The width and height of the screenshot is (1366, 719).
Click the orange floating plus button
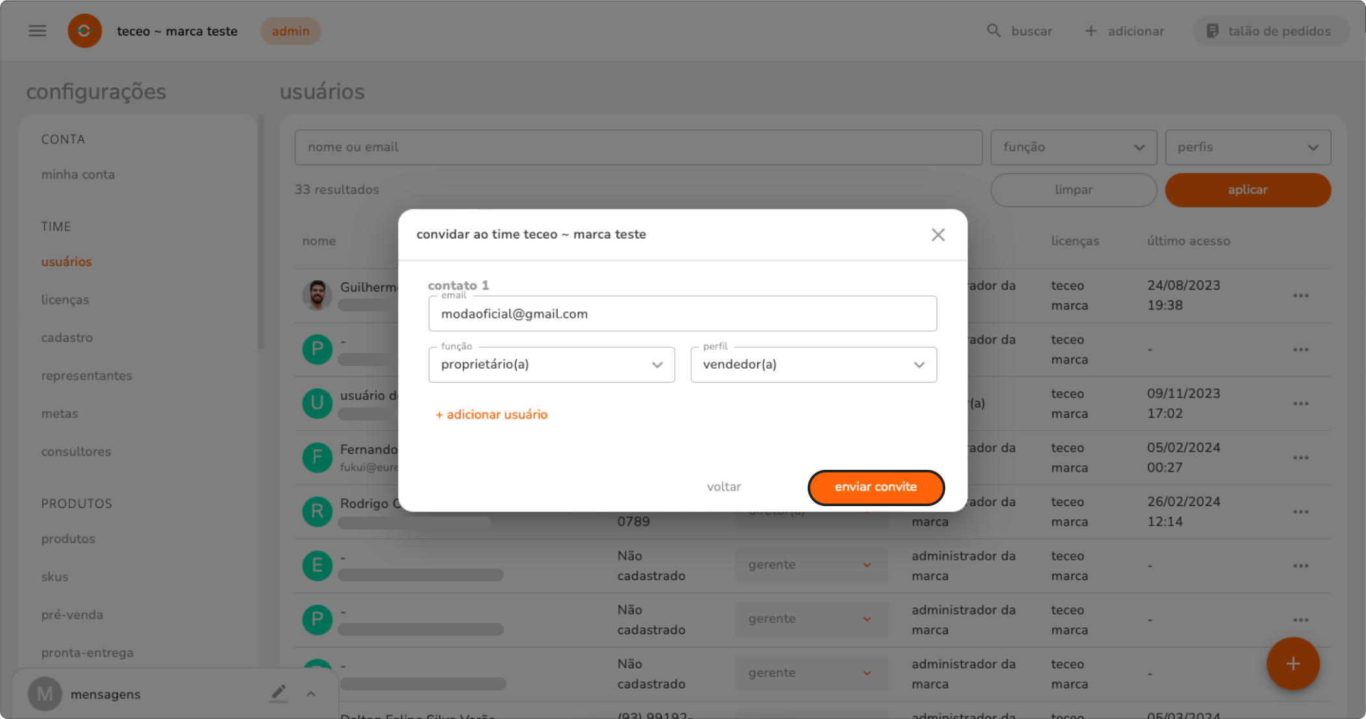pyautogui.click(x=1293, y=664)
